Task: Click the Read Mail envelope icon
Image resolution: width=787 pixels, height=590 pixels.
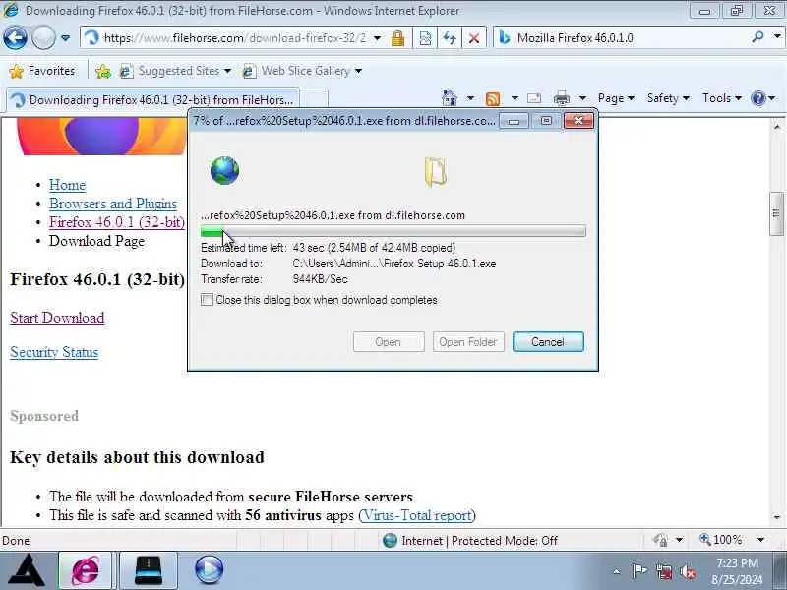Action: point(534,98)
